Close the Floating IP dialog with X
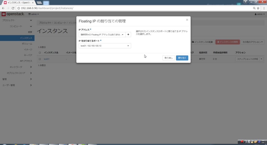The height and width of the screenshot is (145, 267). [187, 20]
